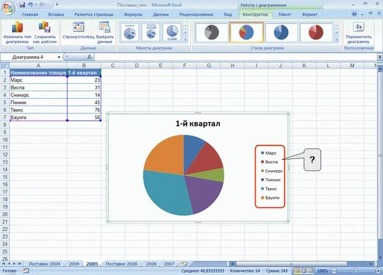Switch to sheet Поставки 2006
Viewport: 383px width, 275px height.
click(122, 264)
